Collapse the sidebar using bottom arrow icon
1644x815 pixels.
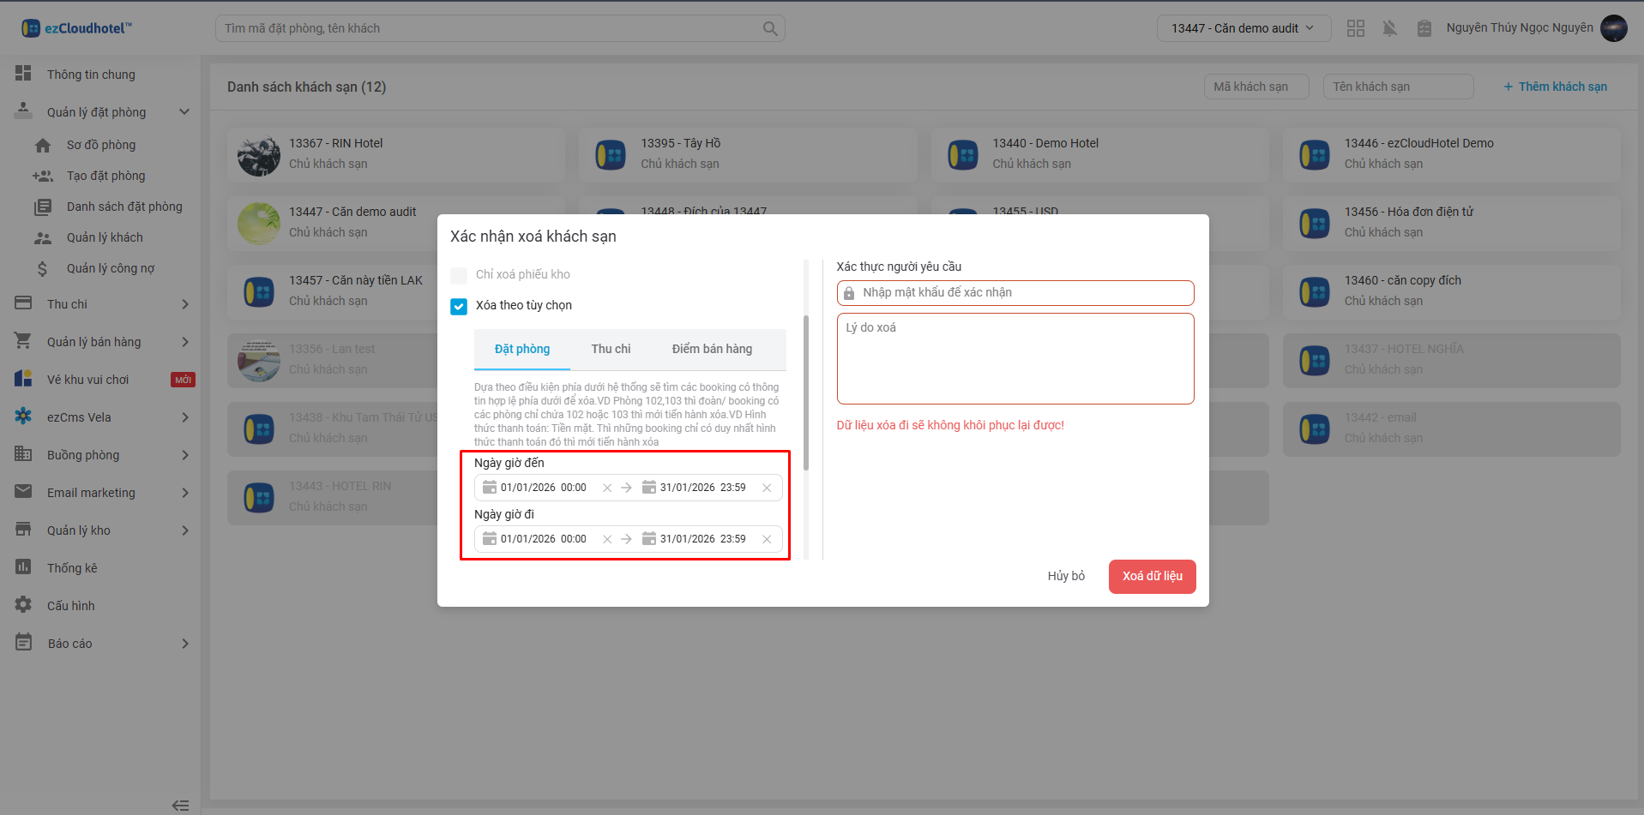click(180, 805)
